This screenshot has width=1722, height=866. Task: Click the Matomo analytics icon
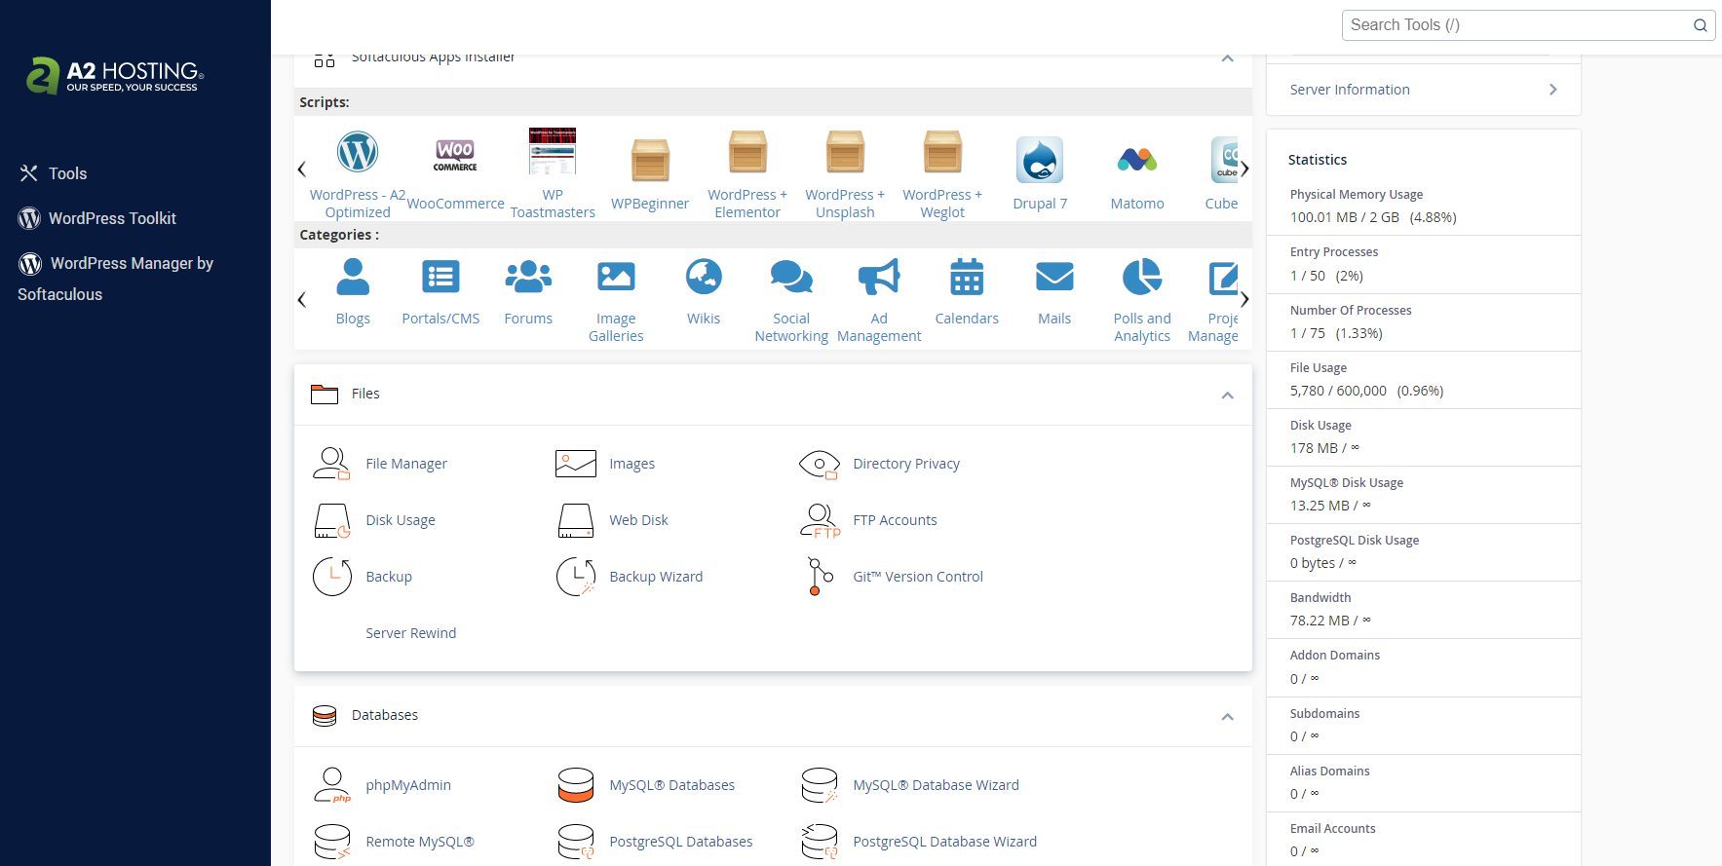coord(1137,159)
